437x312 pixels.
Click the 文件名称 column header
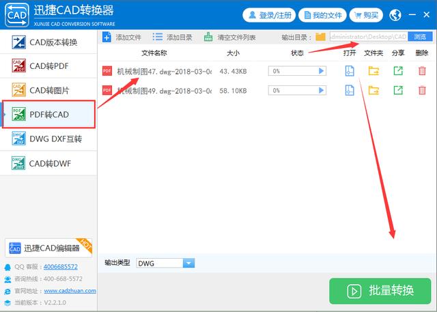tap(154, 53)
